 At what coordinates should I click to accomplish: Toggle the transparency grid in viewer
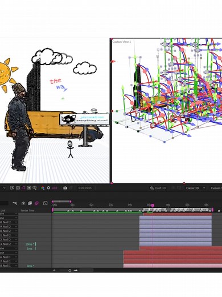tap(18, 188)
